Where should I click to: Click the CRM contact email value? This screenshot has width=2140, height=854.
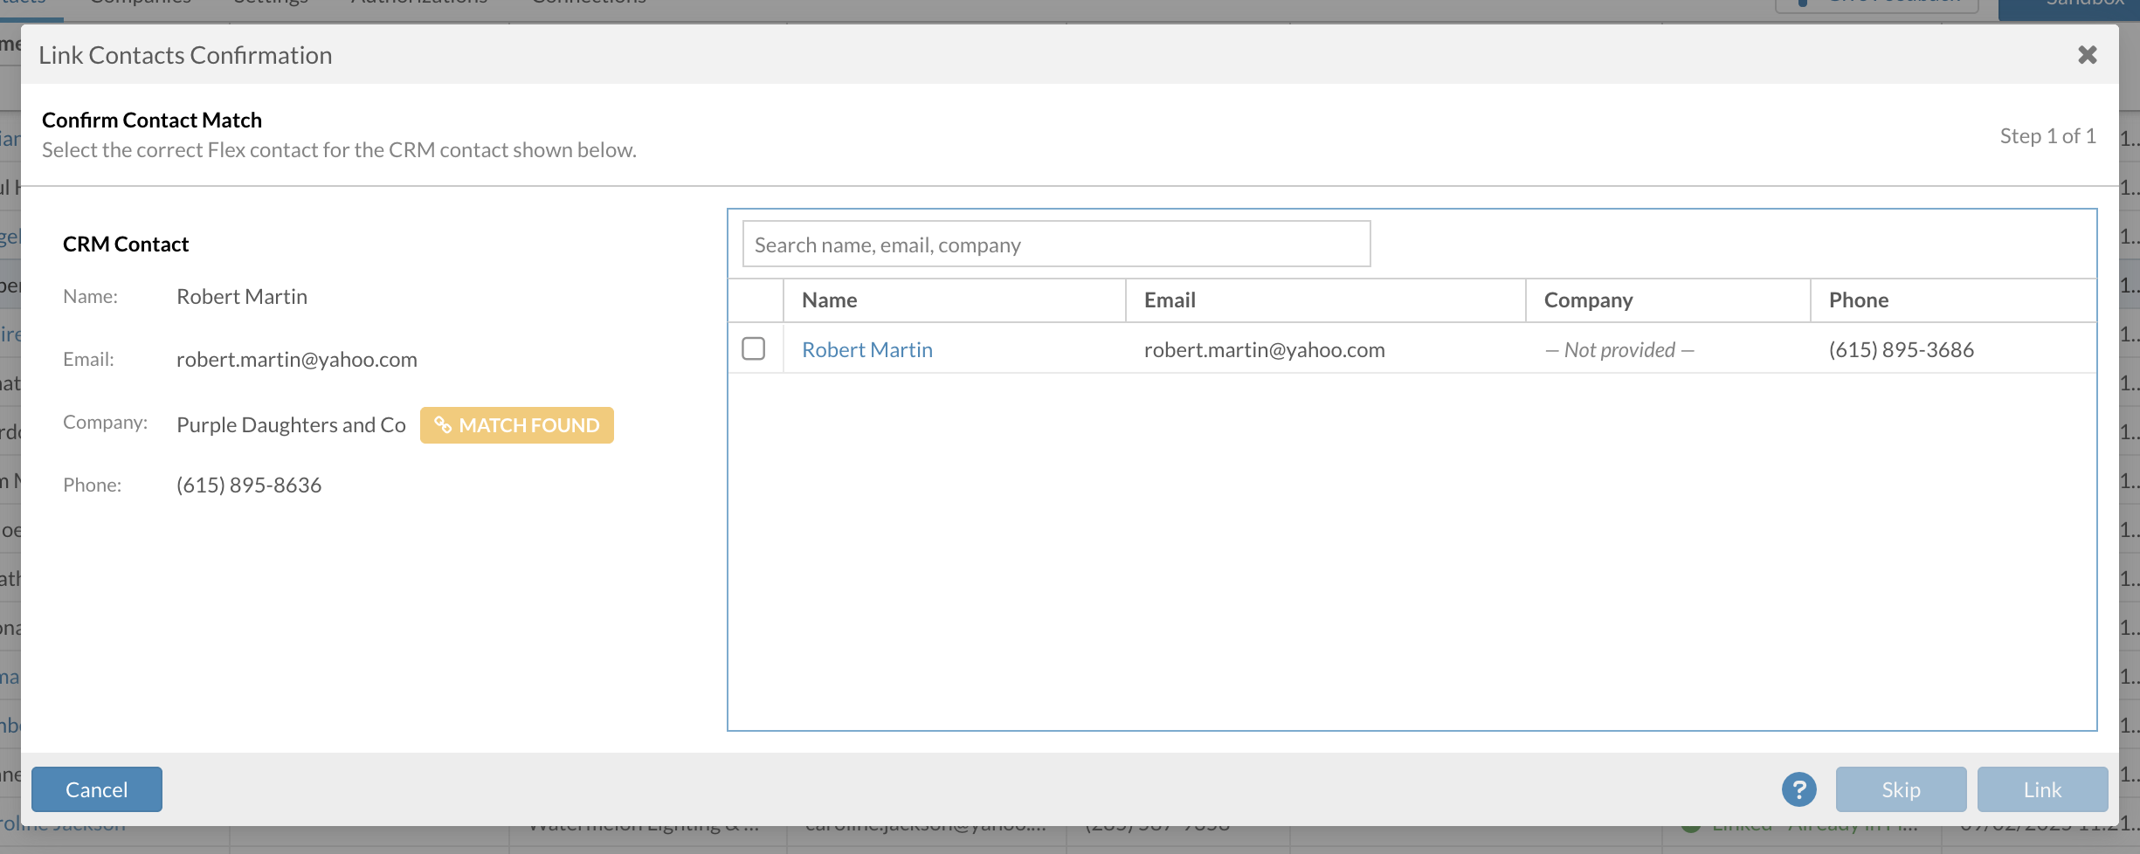coord(296,360)
